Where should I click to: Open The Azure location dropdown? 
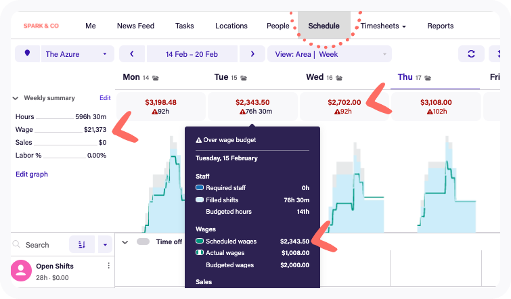coord(76,53)
